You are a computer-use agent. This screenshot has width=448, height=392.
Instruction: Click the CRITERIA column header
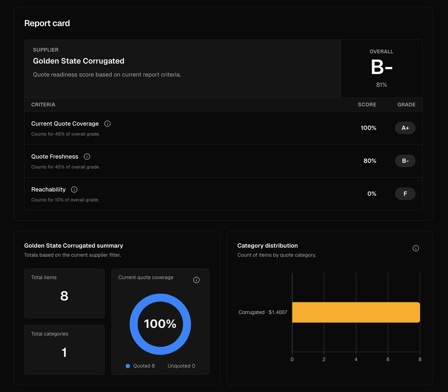pyautogui.click(x=43, y=105)
